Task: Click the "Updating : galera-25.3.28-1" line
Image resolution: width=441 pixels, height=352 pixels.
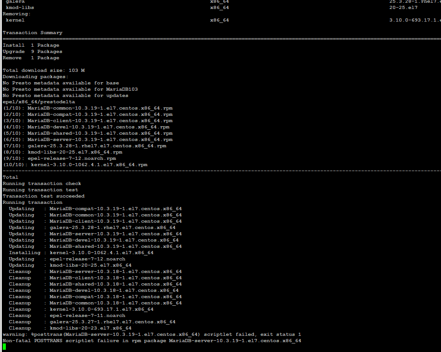Action: click(x=92, y=228)
